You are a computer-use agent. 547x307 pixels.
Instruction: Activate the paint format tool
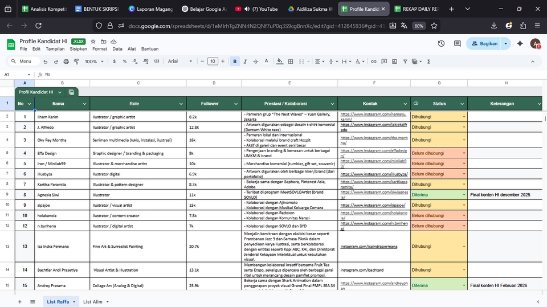click(76, 62)
